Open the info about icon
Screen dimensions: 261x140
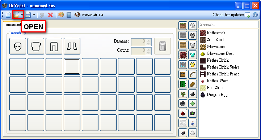coord(255,15)
